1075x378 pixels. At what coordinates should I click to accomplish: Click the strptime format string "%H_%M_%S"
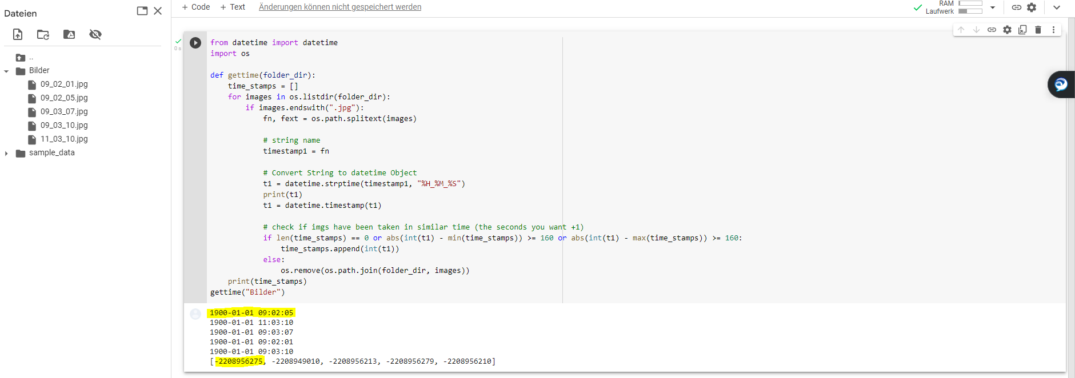coord(439,184)
